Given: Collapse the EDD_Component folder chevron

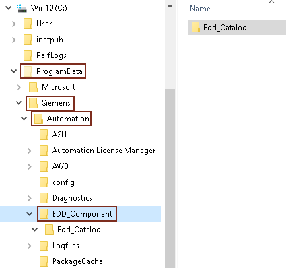Looking at the screenshot, I should [30, 214].
